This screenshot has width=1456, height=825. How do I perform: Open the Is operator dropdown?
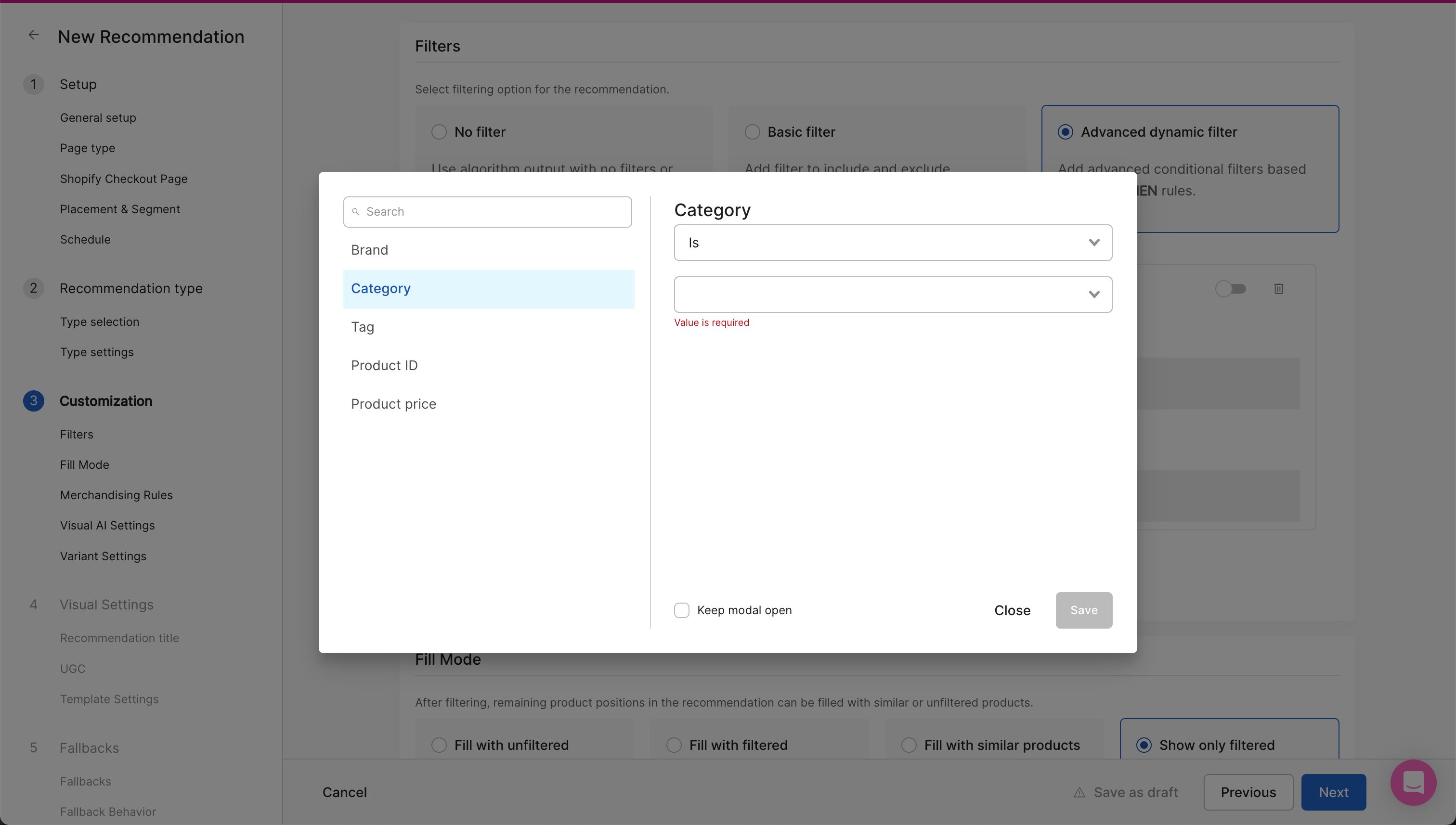click(893, 243)
